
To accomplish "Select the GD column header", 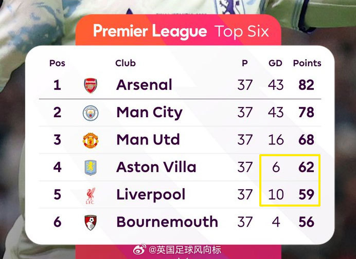I will 275,63.
